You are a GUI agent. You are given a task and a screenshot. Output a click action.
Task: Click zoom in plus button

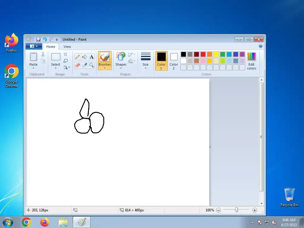(254, 210)
